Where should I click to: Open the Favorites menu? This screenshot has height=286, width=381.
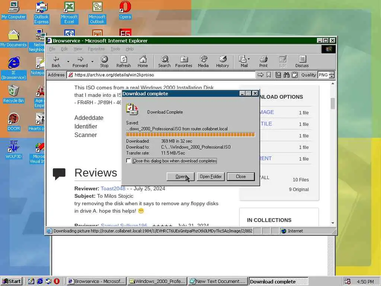click(x=96, y=49)
